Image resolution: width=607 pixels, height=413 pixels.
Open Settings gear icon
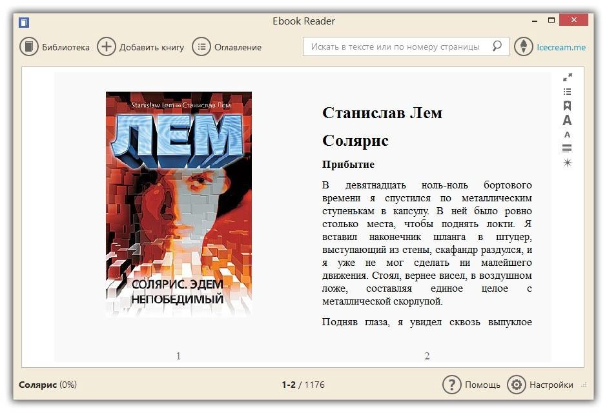(x=517, y=385)
